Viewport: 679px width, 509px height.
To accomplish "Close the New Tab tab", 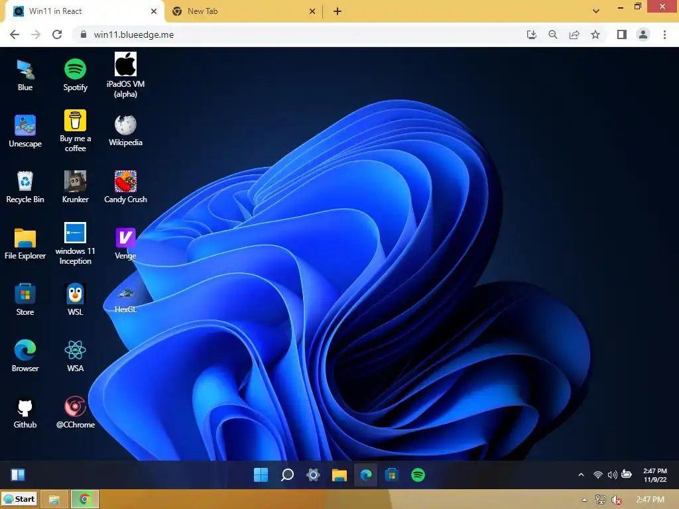I will [312, 12].
